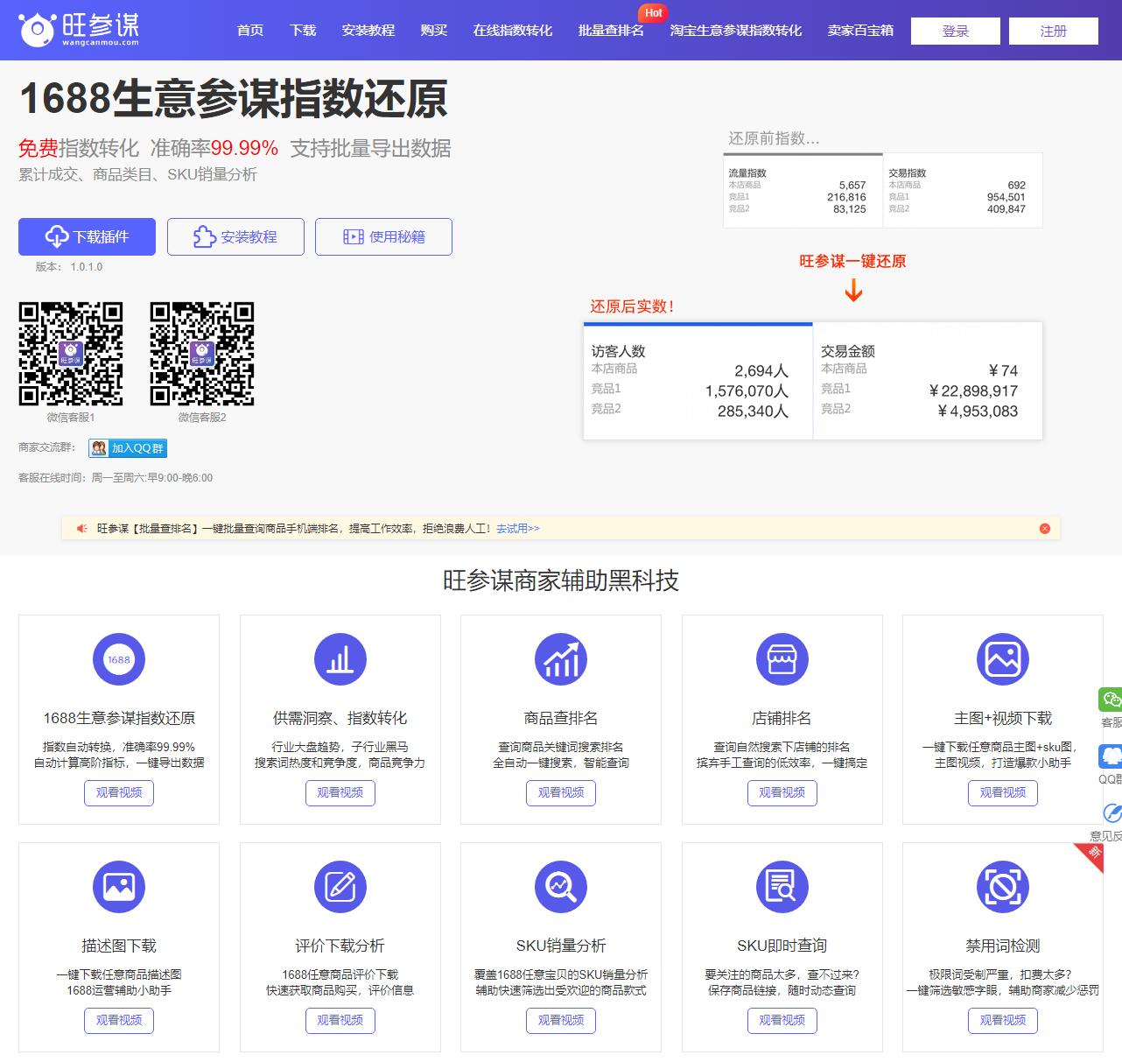The height and width of the screenshot is (1062, 1122).
Task: Click the banned-sign icon for 禁用词检测
Action: click(x=1003, y=887)
